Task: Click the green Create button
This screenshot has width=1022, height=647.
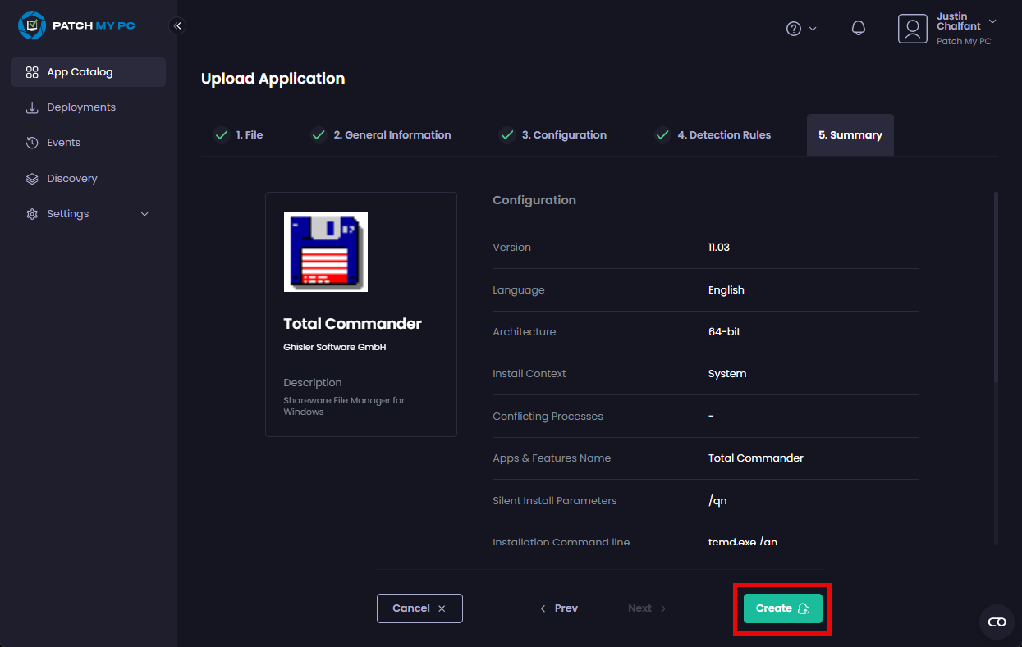Action: tap(782, 608)
